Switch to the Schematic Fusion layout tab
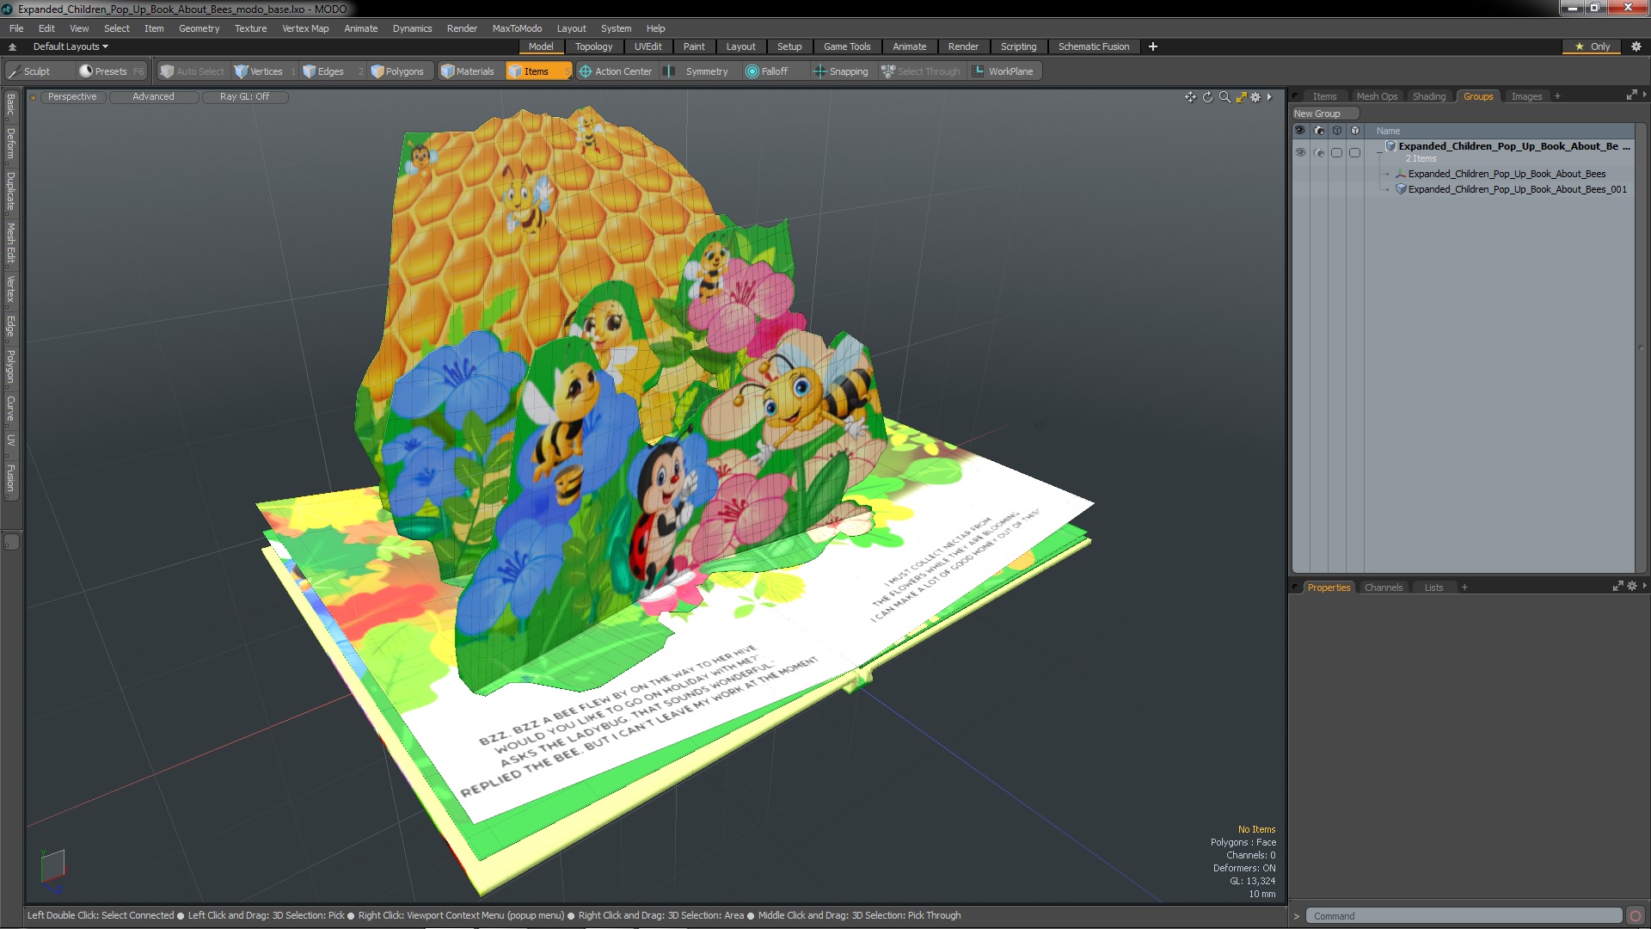Screen dimensions: 1651x929 [x=1094, y=46]
